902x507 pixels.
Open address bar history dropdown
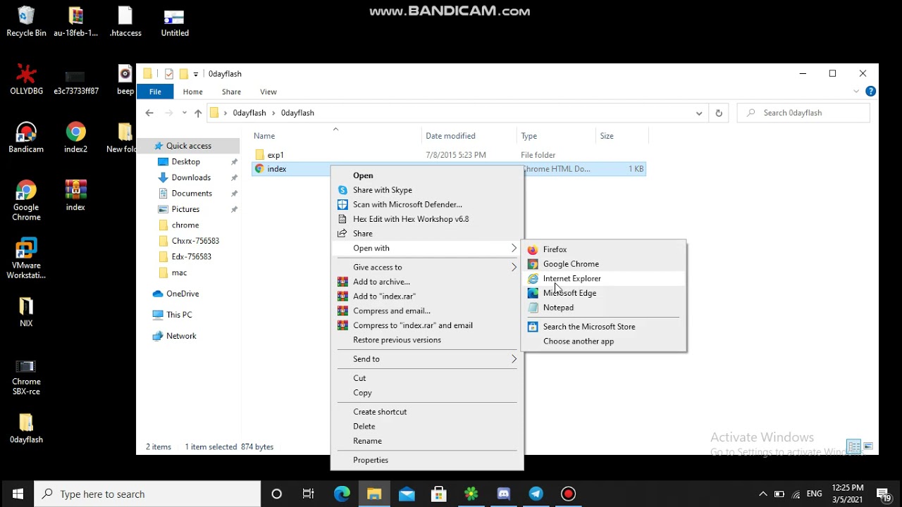699,113
